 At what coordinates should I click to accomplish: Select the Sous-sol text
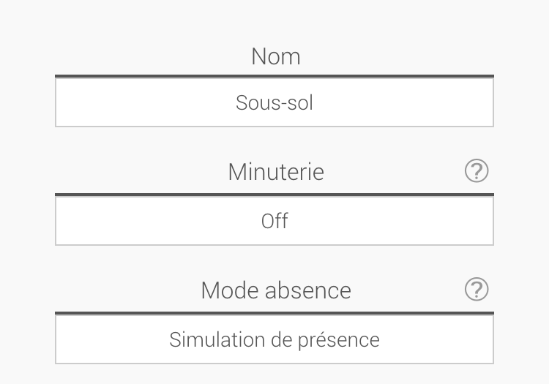point(274,102)
